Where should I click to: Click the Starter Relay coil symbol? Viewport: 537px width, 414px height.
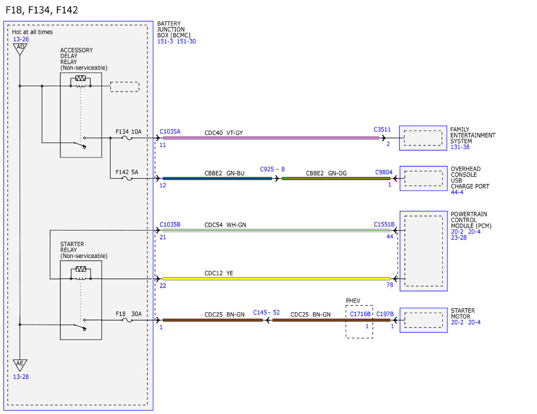(x=81, y=273)
